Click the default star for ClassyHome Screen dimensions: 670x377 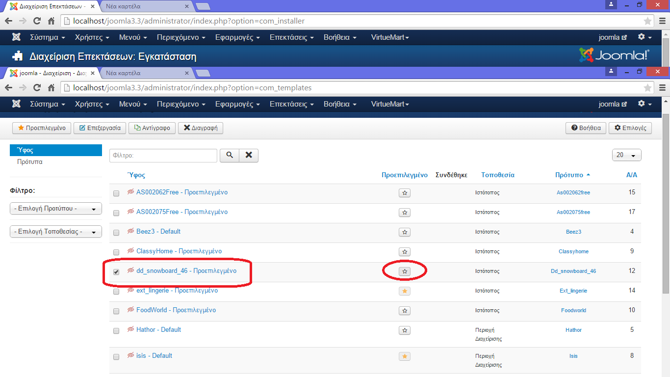tap(404, 252)
